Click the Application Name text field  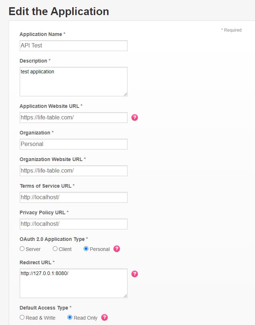tap(73, 46)
